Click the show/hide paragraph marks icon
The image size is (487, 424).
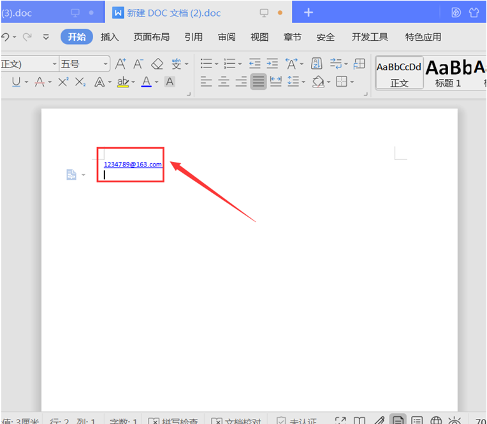click(x=336, y=64)
